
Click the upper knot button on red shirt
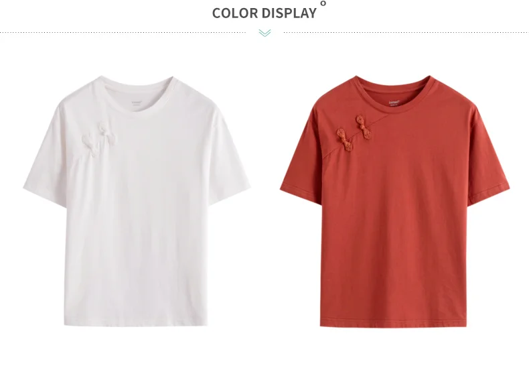(363, 127)
